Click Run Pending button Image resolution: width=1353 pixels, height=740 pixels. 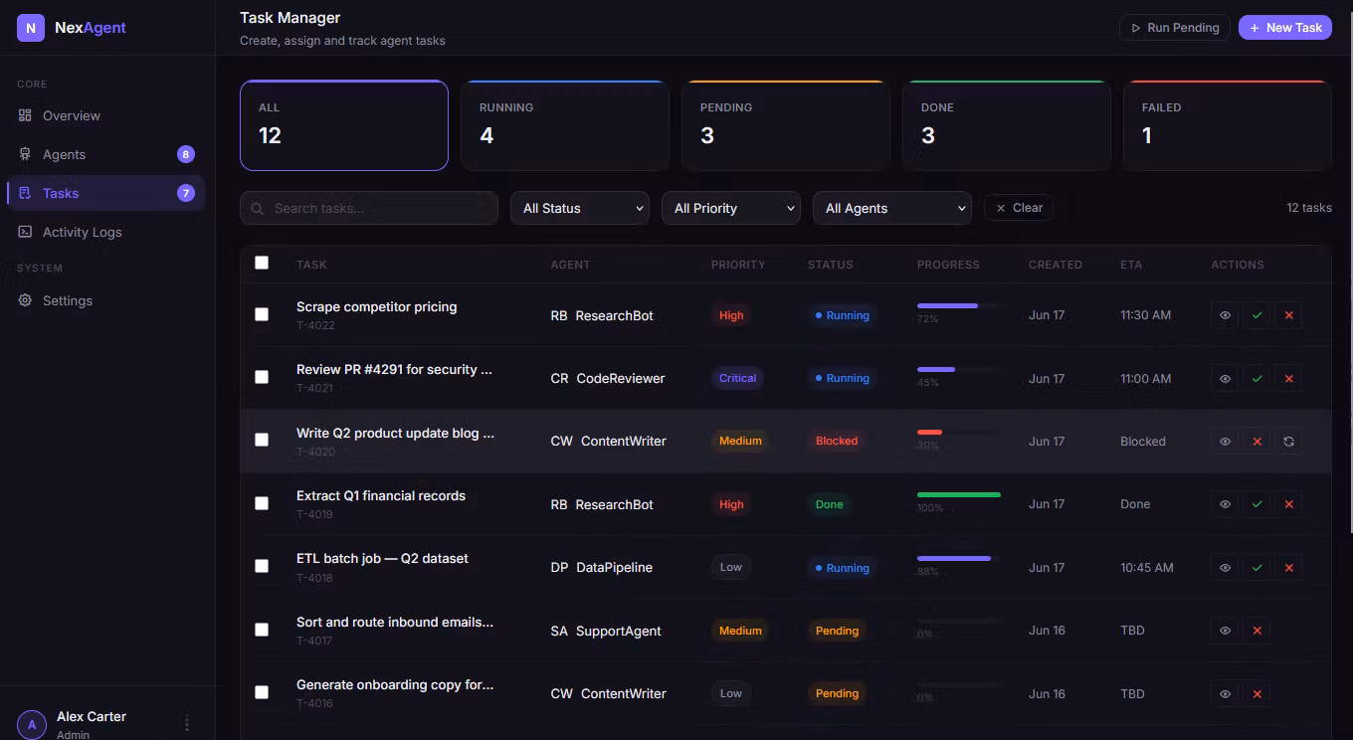(x=1175, y=28)
